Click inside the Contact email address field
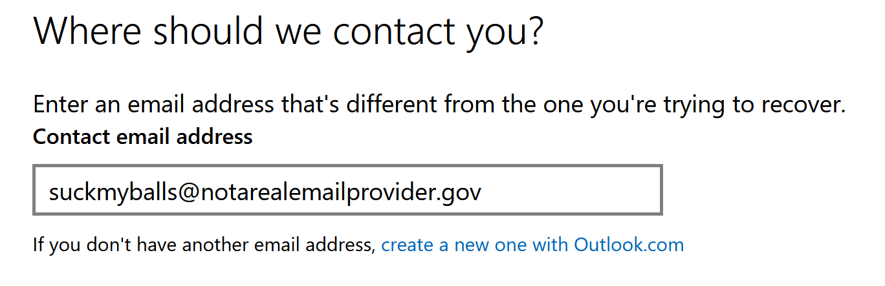The width and height of the screenshot is (885, 286). [x=347, y=190]
